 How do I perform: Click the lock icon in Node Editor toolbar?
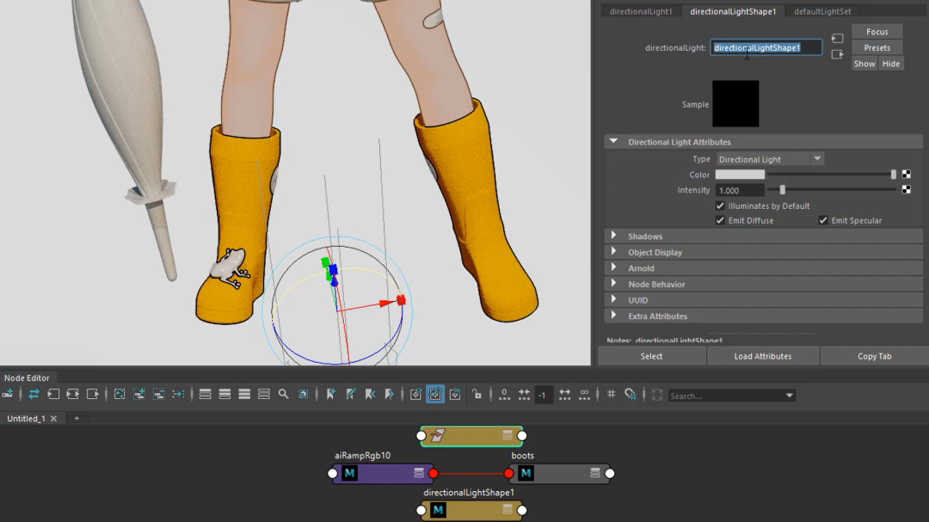click(x=477, y=394)
